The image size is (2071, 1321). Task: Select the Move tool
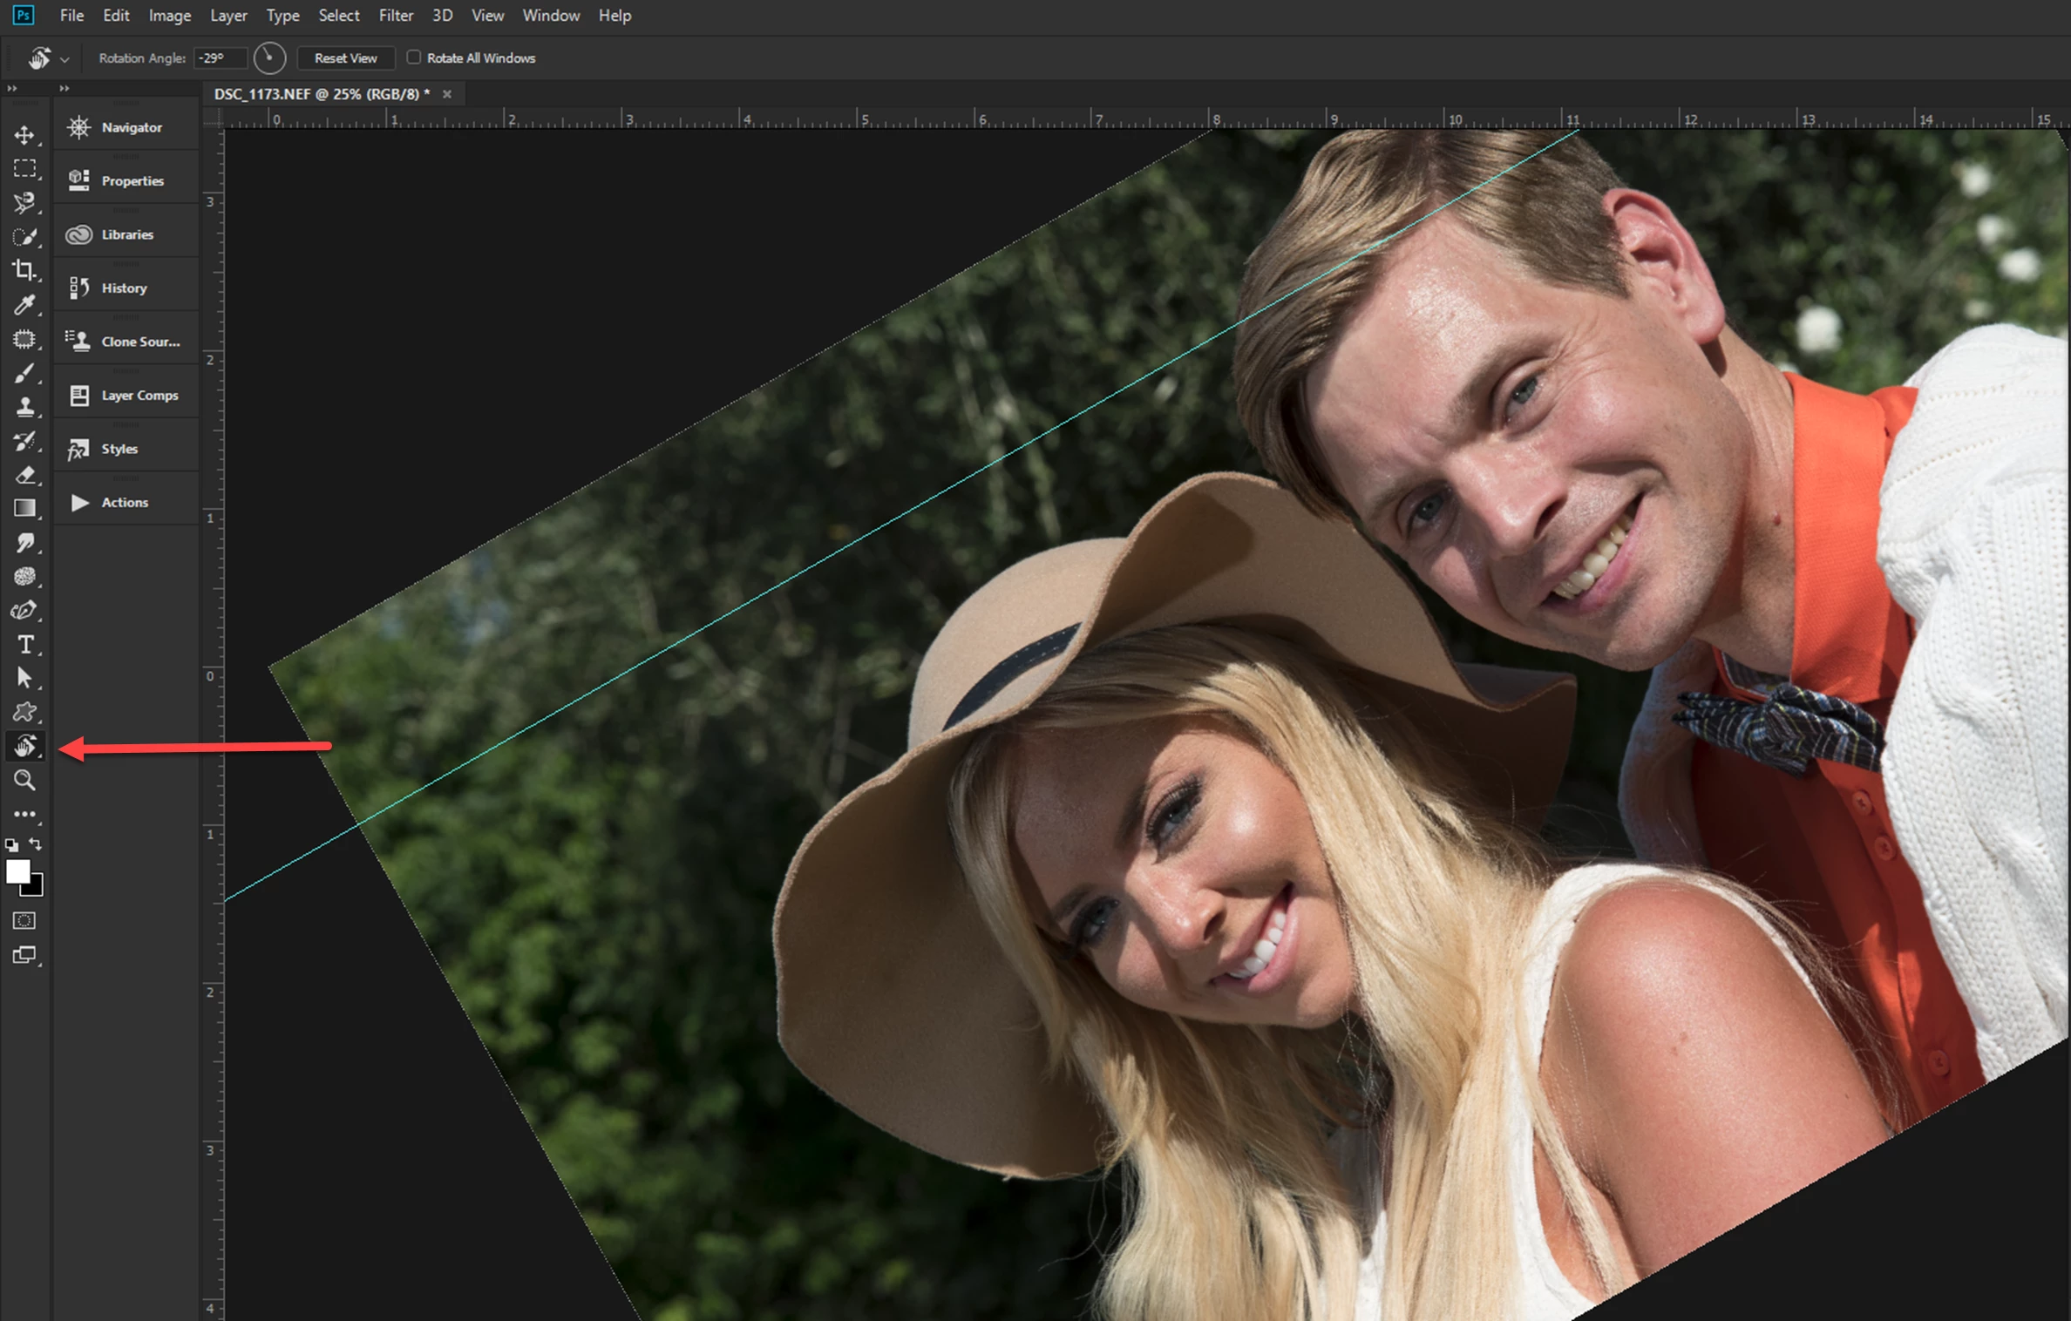[x=24, y=135]
